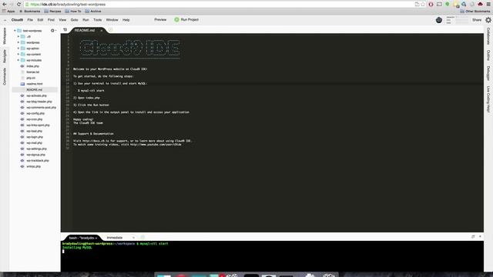Viewport: 493px width, 277px height.
Task: Click the cast screen extension icon
Action: point(439,5)
